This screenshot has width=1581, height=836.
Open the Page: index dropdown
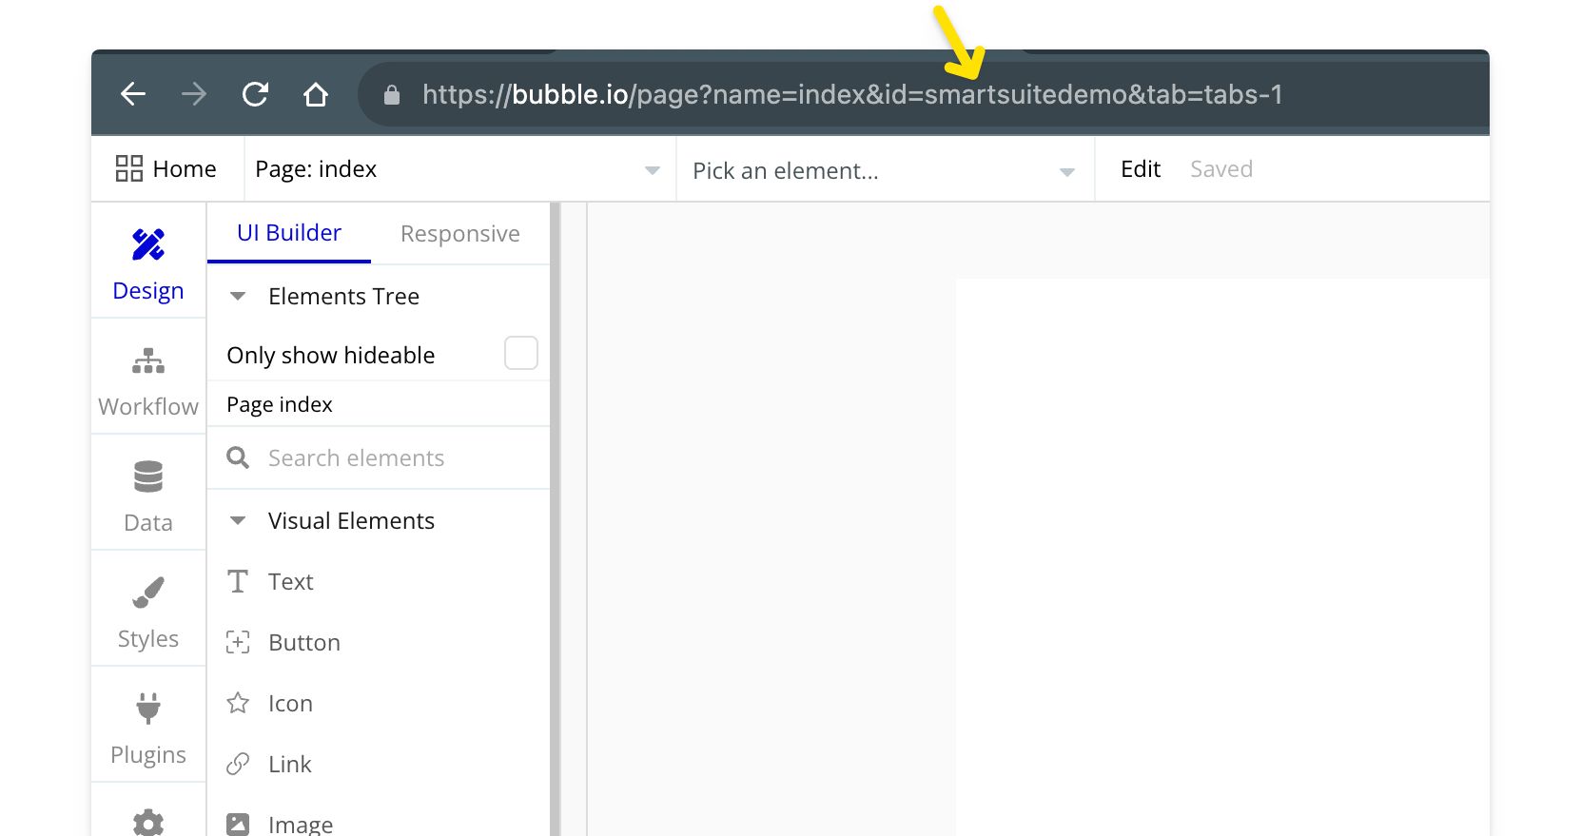(457, 169)
